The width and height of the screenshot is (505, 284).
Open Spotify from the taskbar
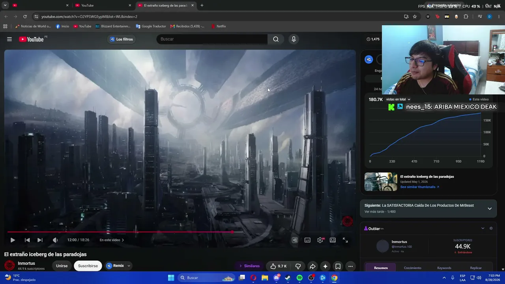tap(299, 278)
